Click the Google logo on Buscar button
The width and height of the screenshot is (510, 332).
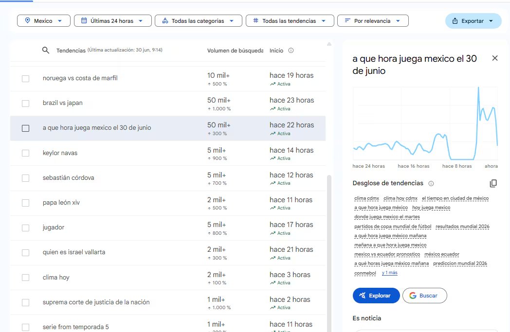[413, 296]
